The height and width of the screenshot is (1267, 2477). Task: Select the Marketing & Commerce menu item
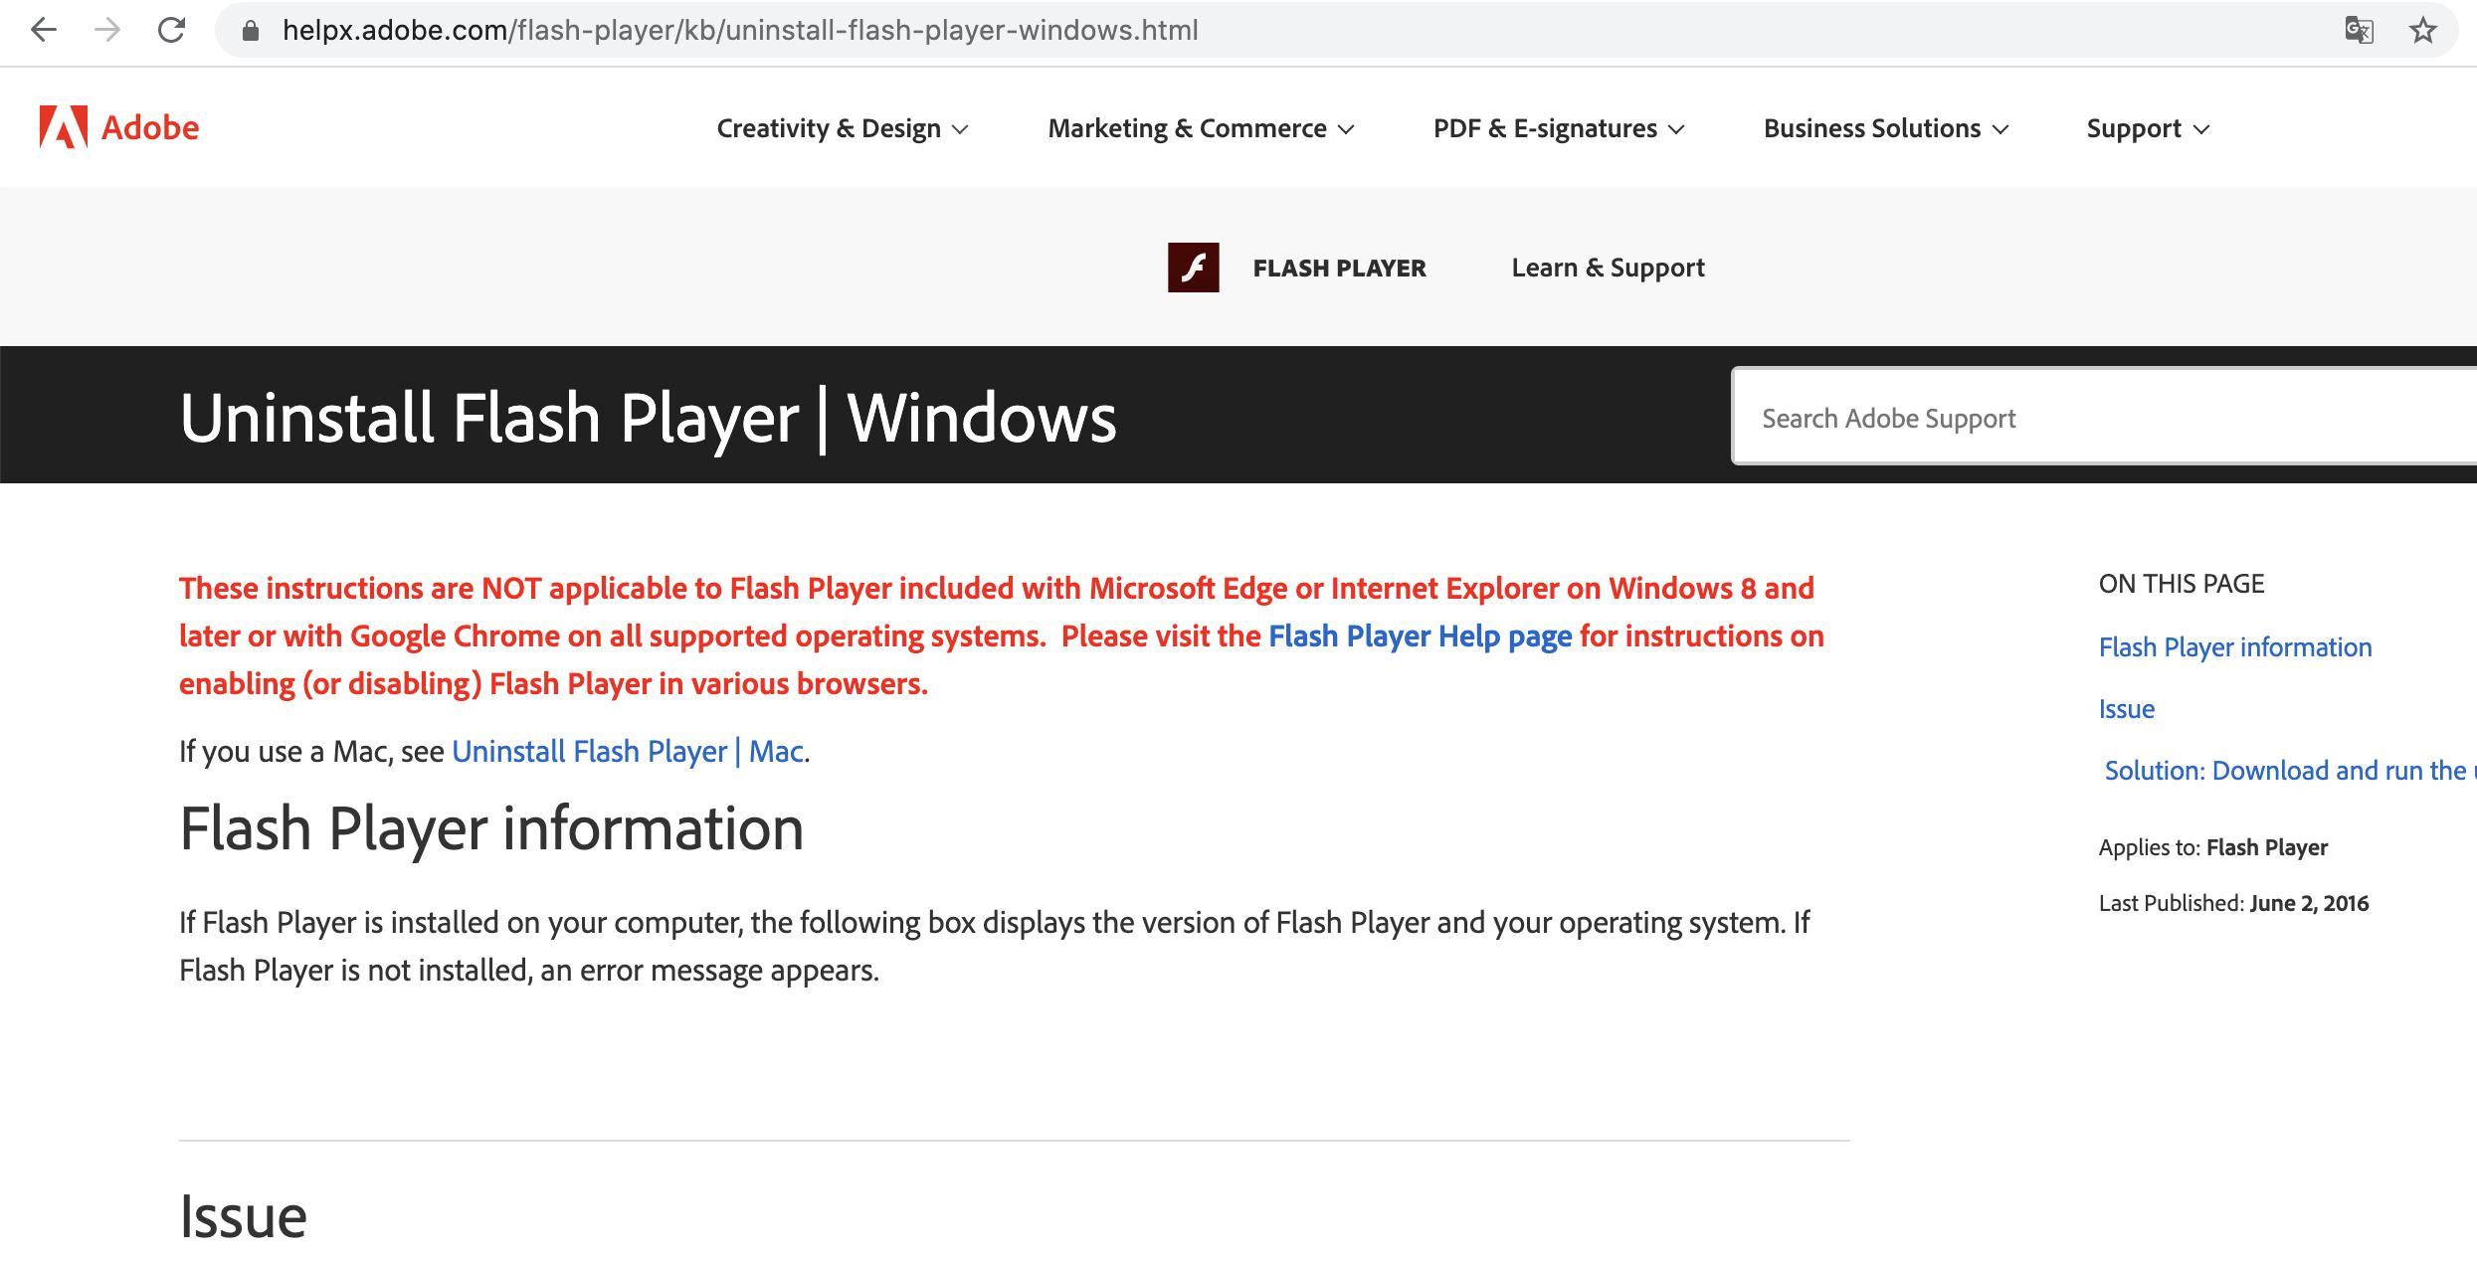click(1199, 127)
